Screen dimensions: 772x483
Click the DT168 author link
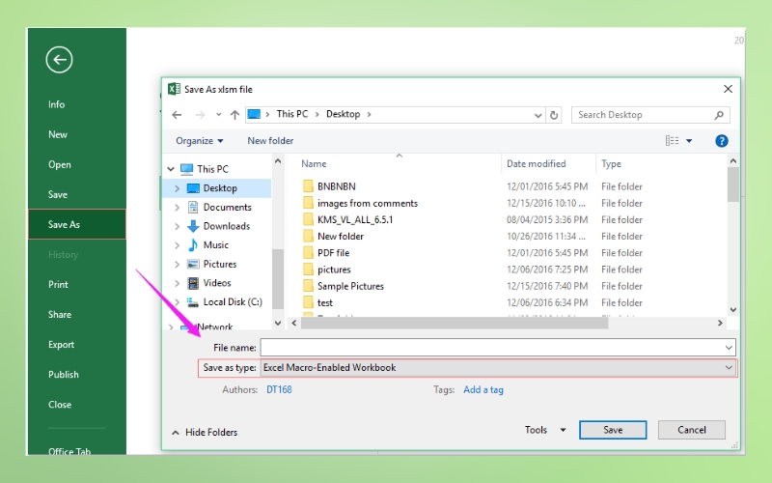279,390
